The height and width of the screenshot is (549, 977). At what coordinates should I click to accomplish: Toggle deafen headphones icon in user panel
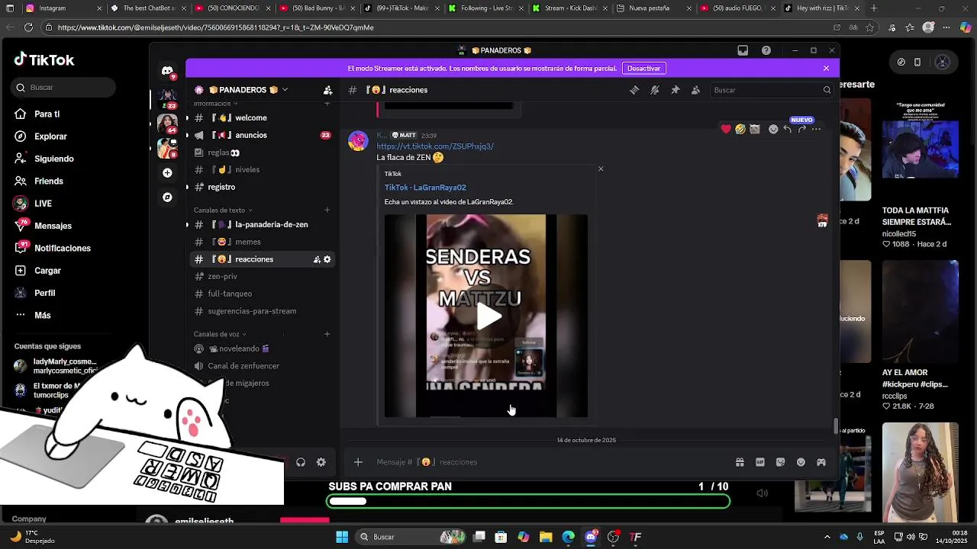301,462
